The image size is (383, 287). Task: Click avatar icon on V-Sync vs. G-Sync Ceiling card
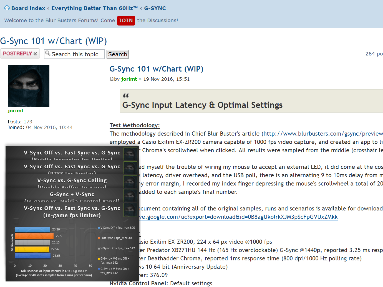[x=130, y=181]
